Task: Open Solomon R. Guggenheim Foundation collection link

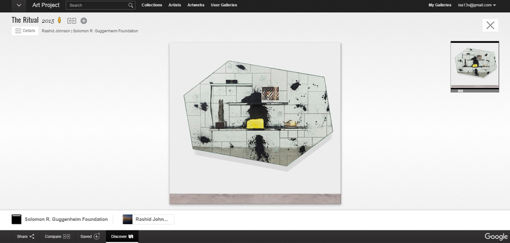Action: click(x=66, y=219)
